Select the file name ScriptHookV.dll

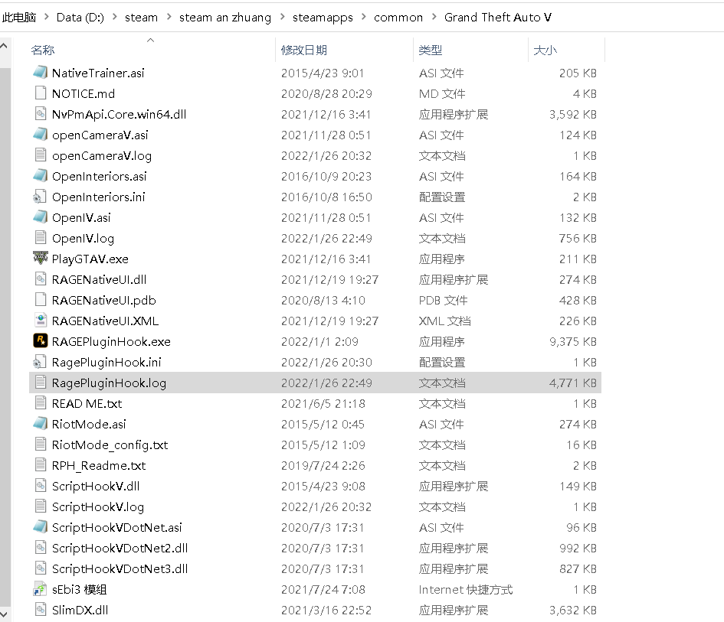coord(96,486)
